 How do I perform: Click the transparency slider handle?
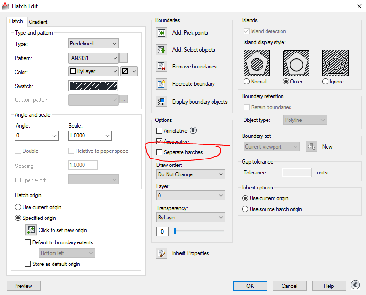tap(175, 231)
